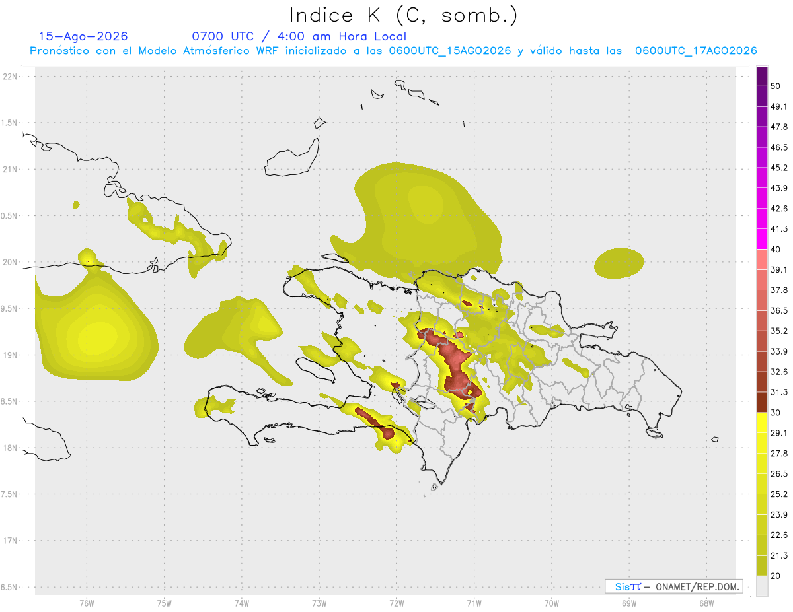Image resolution: width=793 pixels, height=612 pixels.
Task: Click the '41.3' colorbar label
Action: pyautogui.click(x=779, y=229)
